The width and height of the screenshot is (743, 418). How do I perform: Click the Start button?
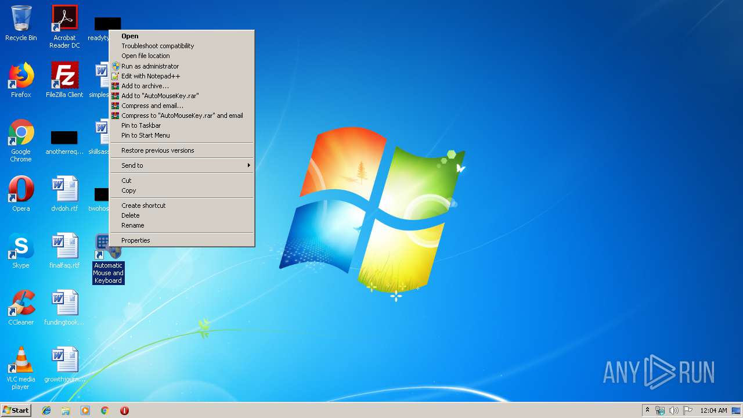16,410
